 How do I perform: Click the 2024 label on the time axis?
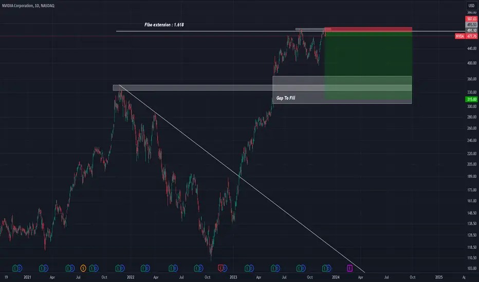point(336,277)
